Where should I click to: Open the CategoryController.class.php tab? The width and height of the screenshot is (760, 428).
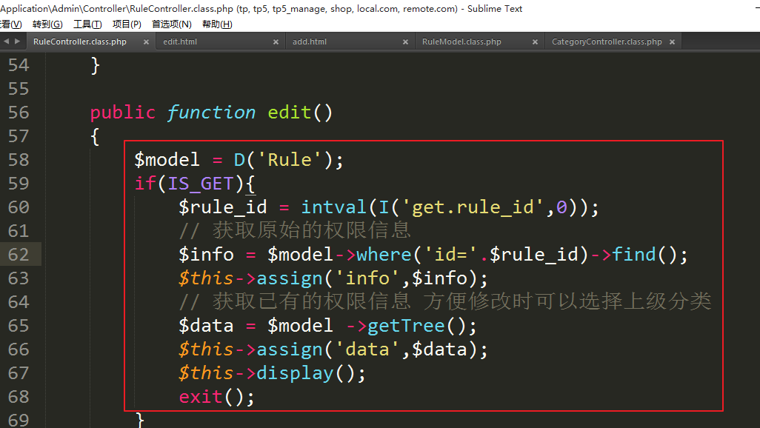click(606, 42)
